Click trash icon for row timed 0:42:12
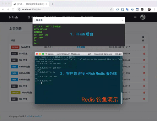The width and height of the screenshot is (157, 121). pyautogui.click(x=144, y=86)
